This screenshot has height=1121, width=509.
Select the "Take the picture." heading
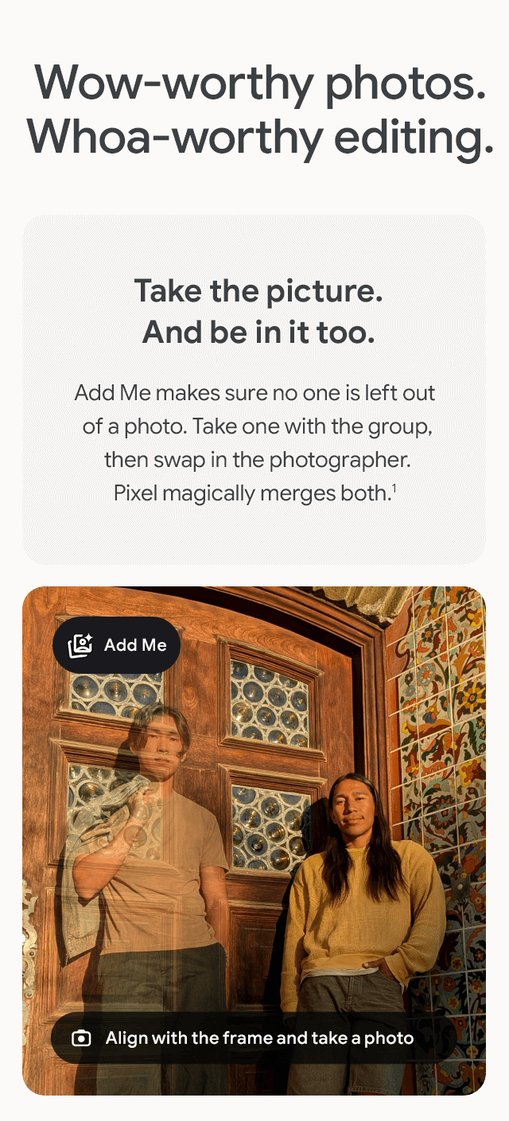click(x=258, y=291)
